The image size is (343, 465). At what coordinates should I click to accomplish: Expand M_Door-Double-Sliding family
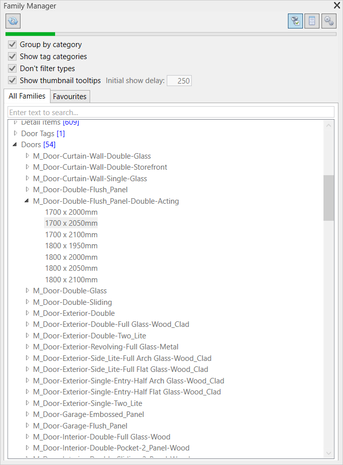coord(28,302)
